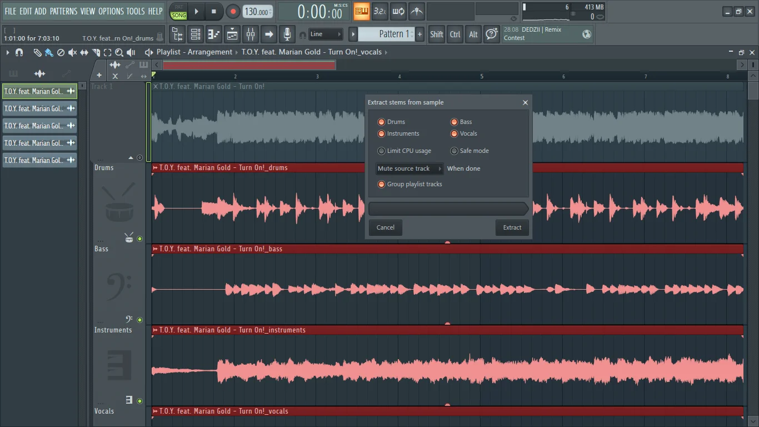The width and height of the screenshot is (759, 427).
Task: Click the Alt key button
Action: tap(473, 34)
